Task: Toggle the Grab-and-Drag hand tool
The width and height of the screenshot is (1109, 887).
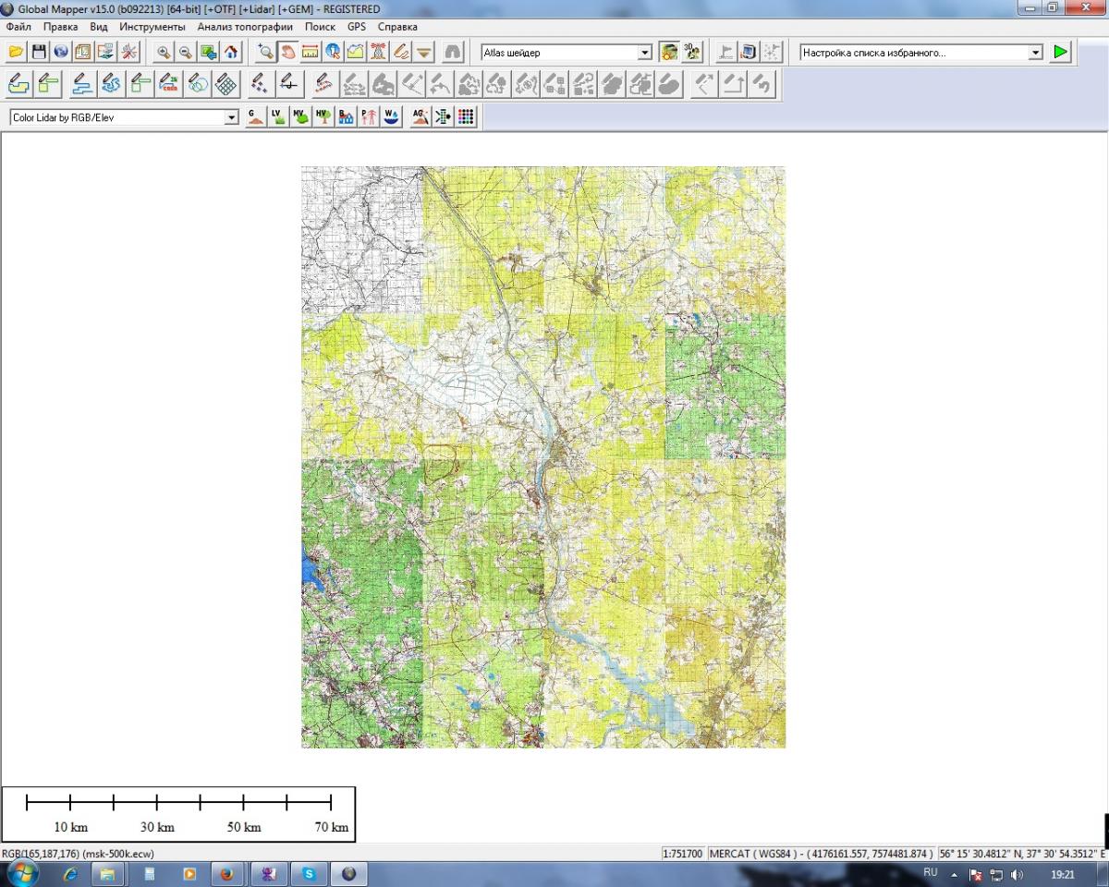Action: (x=288, y=53)
